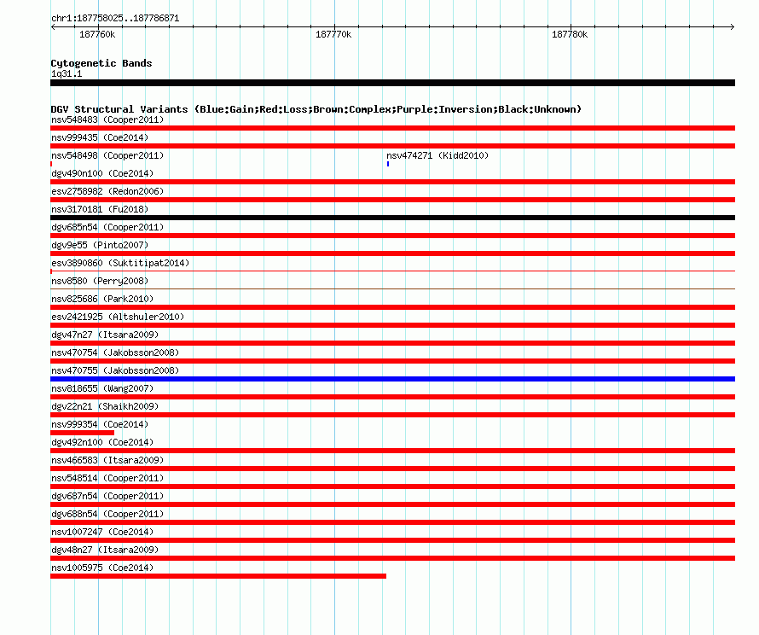Select the nsv1005975 (Coe2014) label

coord(102,568)
